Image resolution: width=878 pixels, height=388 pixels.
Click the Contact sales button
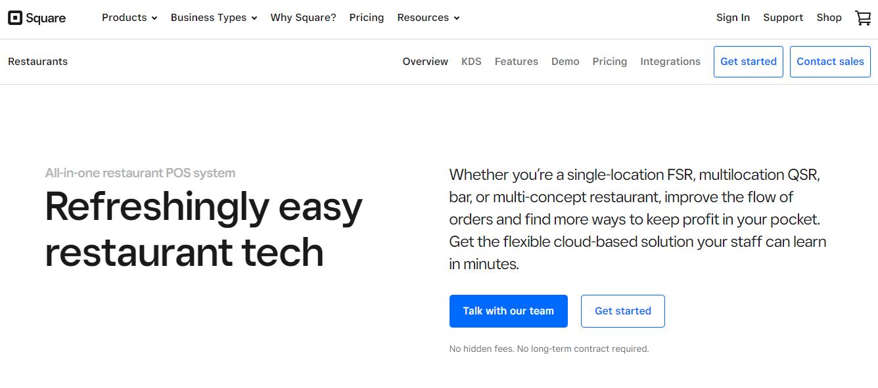830,62
